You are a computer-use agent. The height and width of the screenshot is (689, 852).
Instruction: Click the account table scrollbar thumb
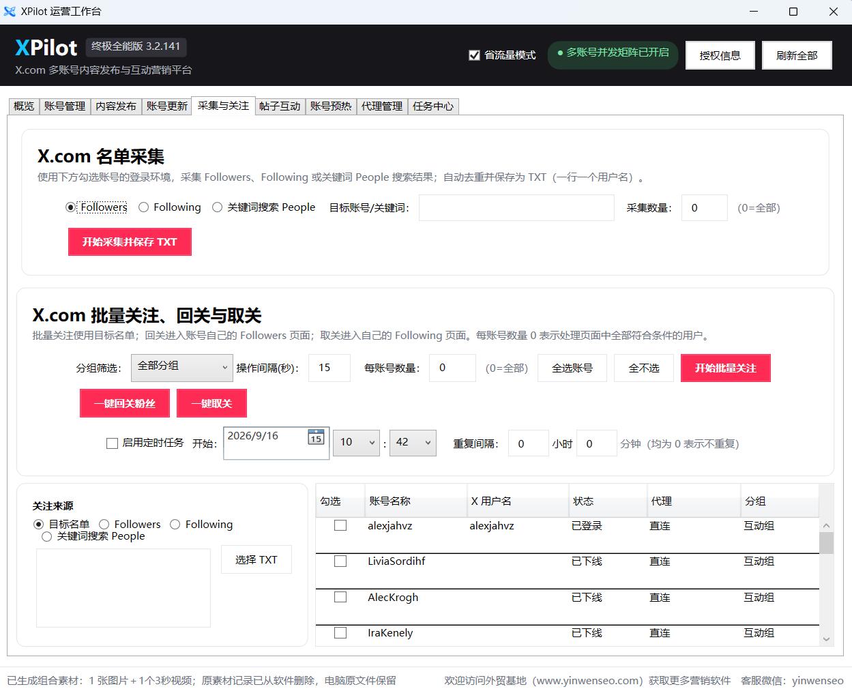point(826,543)
